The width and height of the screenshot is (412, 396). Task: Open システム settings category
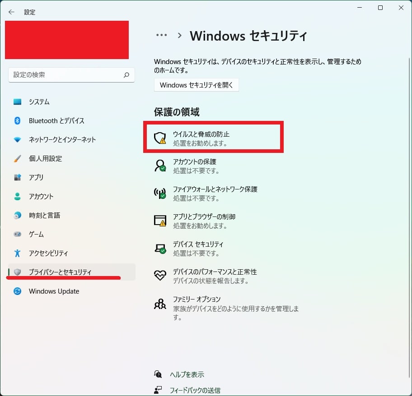coord(71,102)
